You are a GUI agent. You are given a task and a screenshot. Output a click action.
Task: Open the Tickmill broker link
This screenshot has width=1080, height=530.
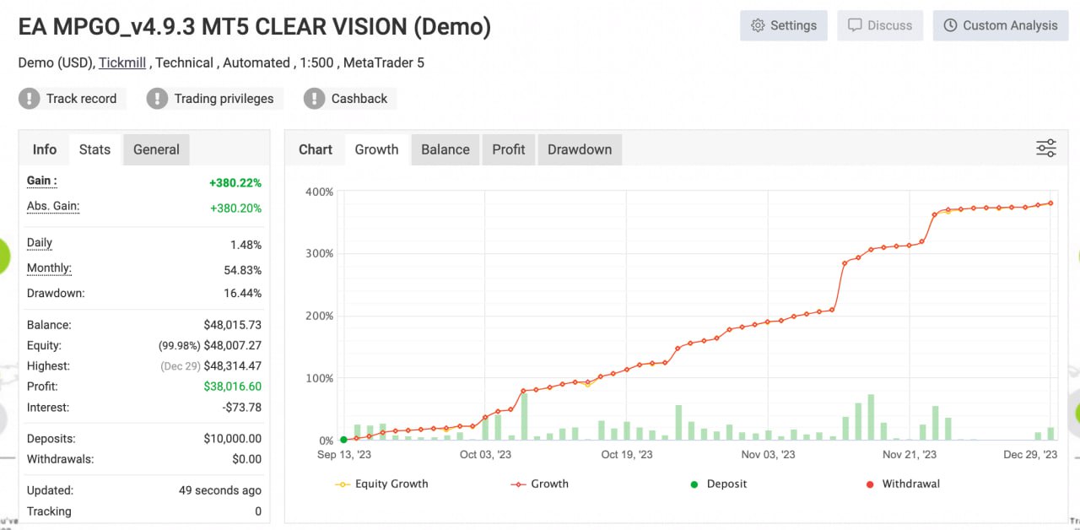point(124,62)
